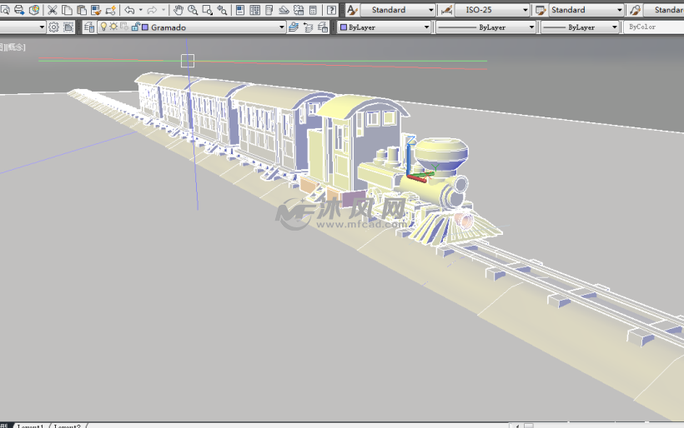Open Layer Properties Manager icon
684x428 pixels.
[x=89, y=27]
